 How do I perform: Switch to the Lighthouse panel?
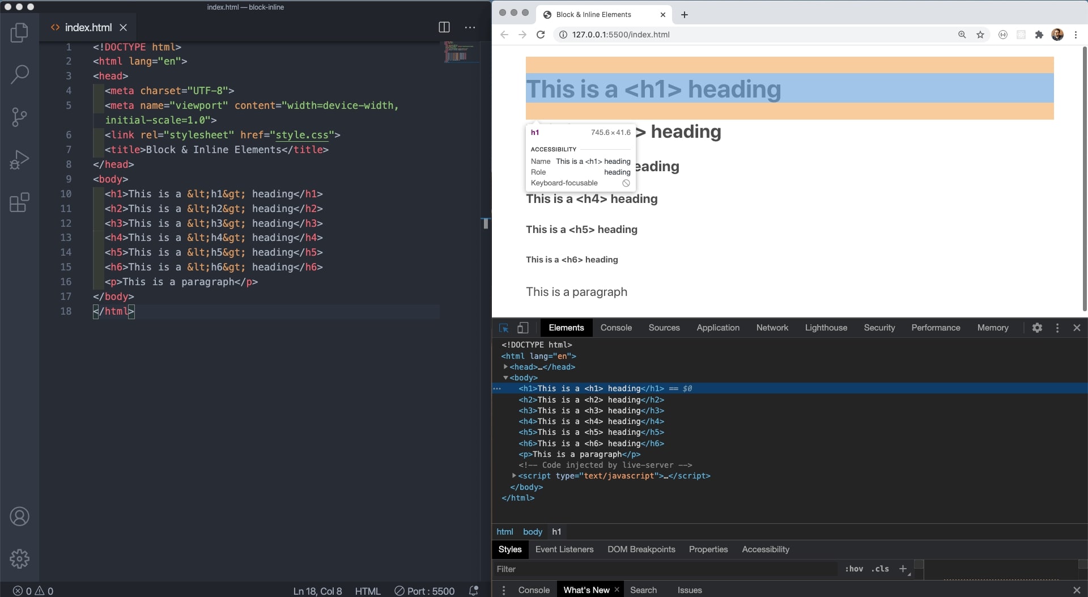click(x=826, y=328)
